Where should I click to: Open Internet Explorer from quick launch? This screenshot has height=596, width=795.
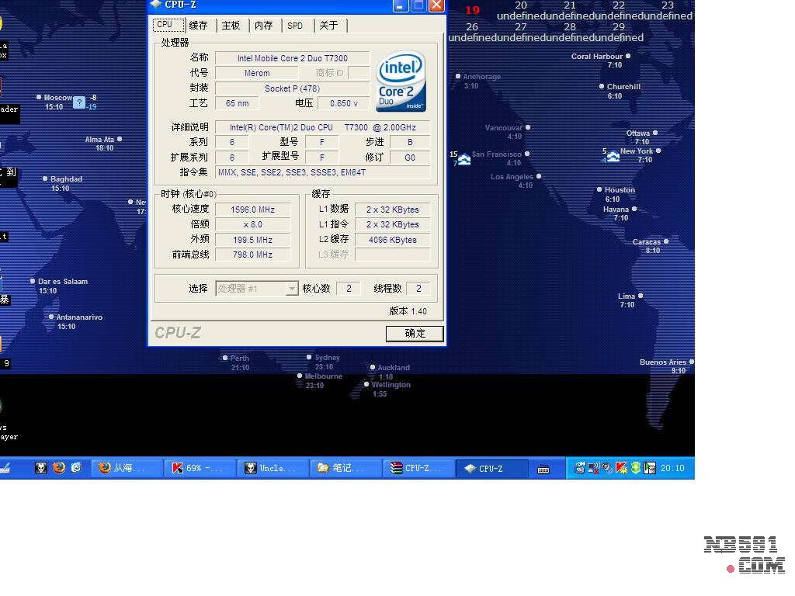[76, 468]
